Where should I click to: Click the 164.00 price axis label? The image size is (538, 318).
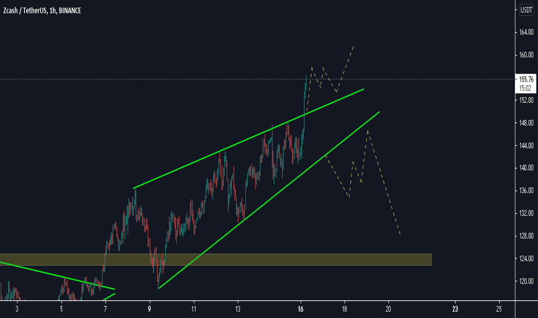point(526,32)
